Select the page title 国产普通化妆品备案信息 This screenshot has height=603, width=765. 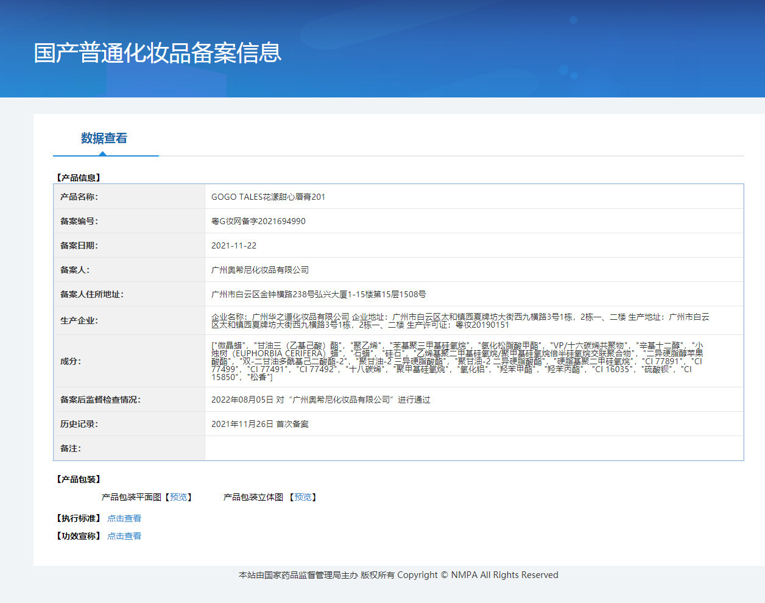[x=158, y=52]
